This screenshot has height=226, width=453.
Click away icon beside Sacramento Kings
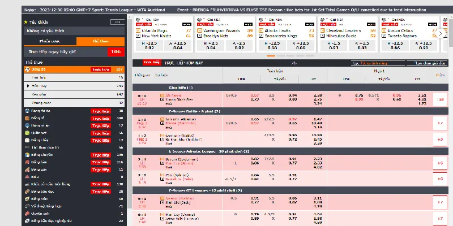click(x=261, y=36)
